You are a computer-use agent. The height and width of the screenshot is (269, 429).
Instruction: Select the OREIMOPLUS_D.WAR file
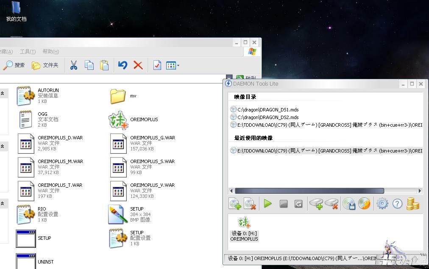pyautogui.click(x=50, y=143)
